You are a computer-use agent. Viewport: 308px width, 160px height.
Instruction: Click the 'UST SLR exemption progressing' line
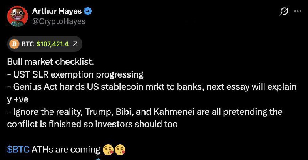point(75,74)
